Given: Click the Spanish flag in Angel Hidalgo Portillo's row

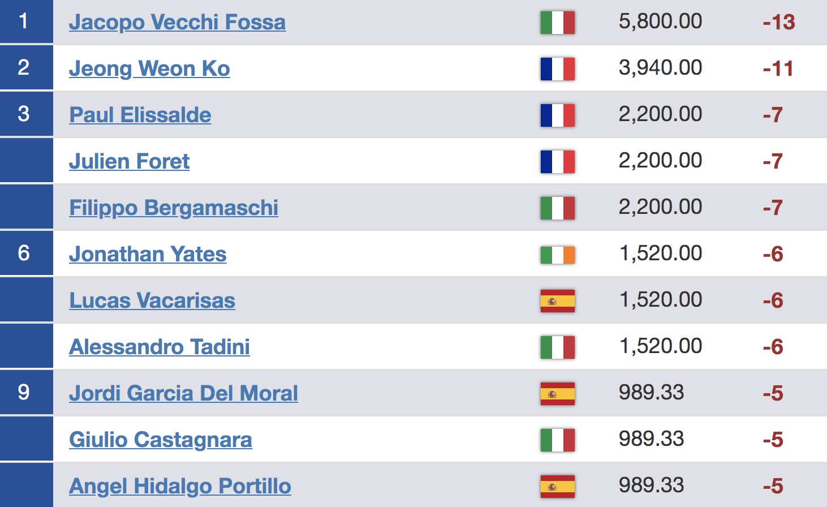Looking at the screenshot, I should (x=557, y=487).
